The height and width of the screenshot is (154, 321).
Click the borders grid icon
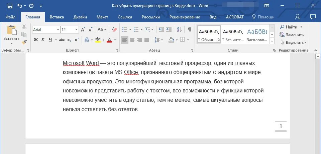pyautogui.click(x=183, y=40)
